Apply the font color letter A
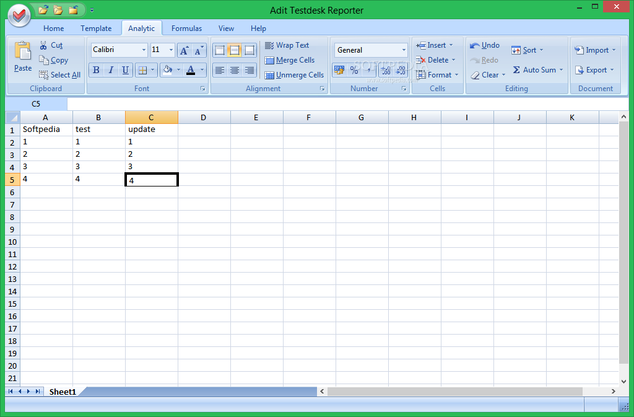Viewport: 634px width, 417px height. [191, 70]
